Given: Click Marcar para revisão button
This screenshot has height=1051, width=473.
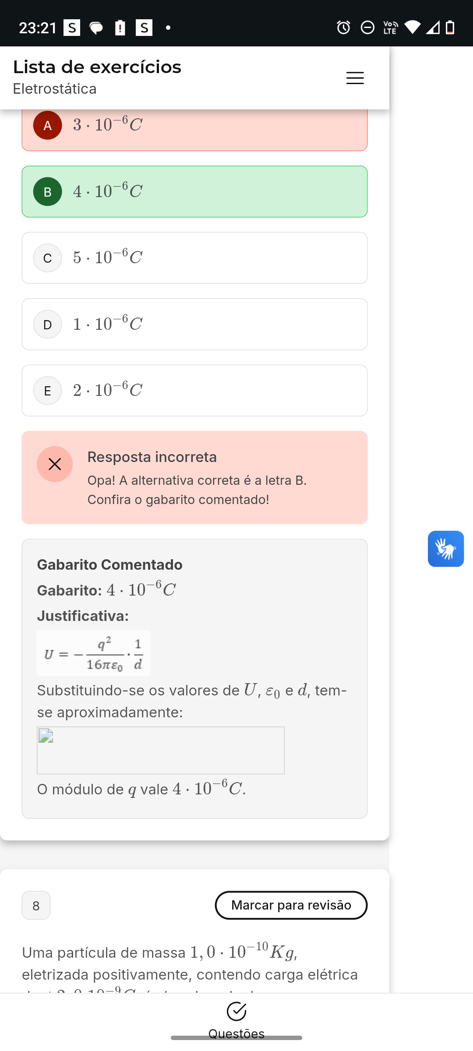Looking at the screenshot, I should (x=291, y=905).
